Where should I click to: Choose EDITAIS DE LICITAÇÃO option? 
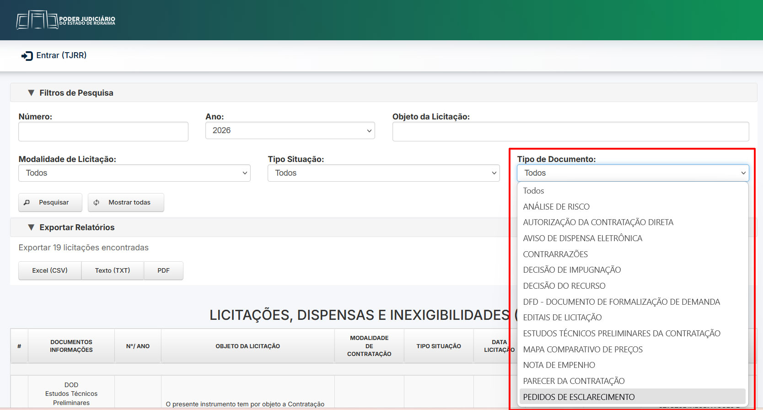[562, 318]
